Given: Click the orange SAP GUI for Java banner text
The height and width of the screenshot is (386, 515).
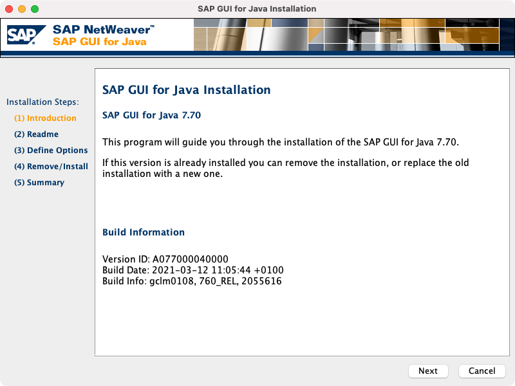Looking at the screenshot, I should tap(99, 42).
